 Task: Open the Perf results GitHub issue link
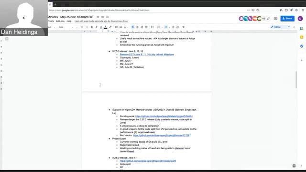pyautogui.click(x=162, y=135)
